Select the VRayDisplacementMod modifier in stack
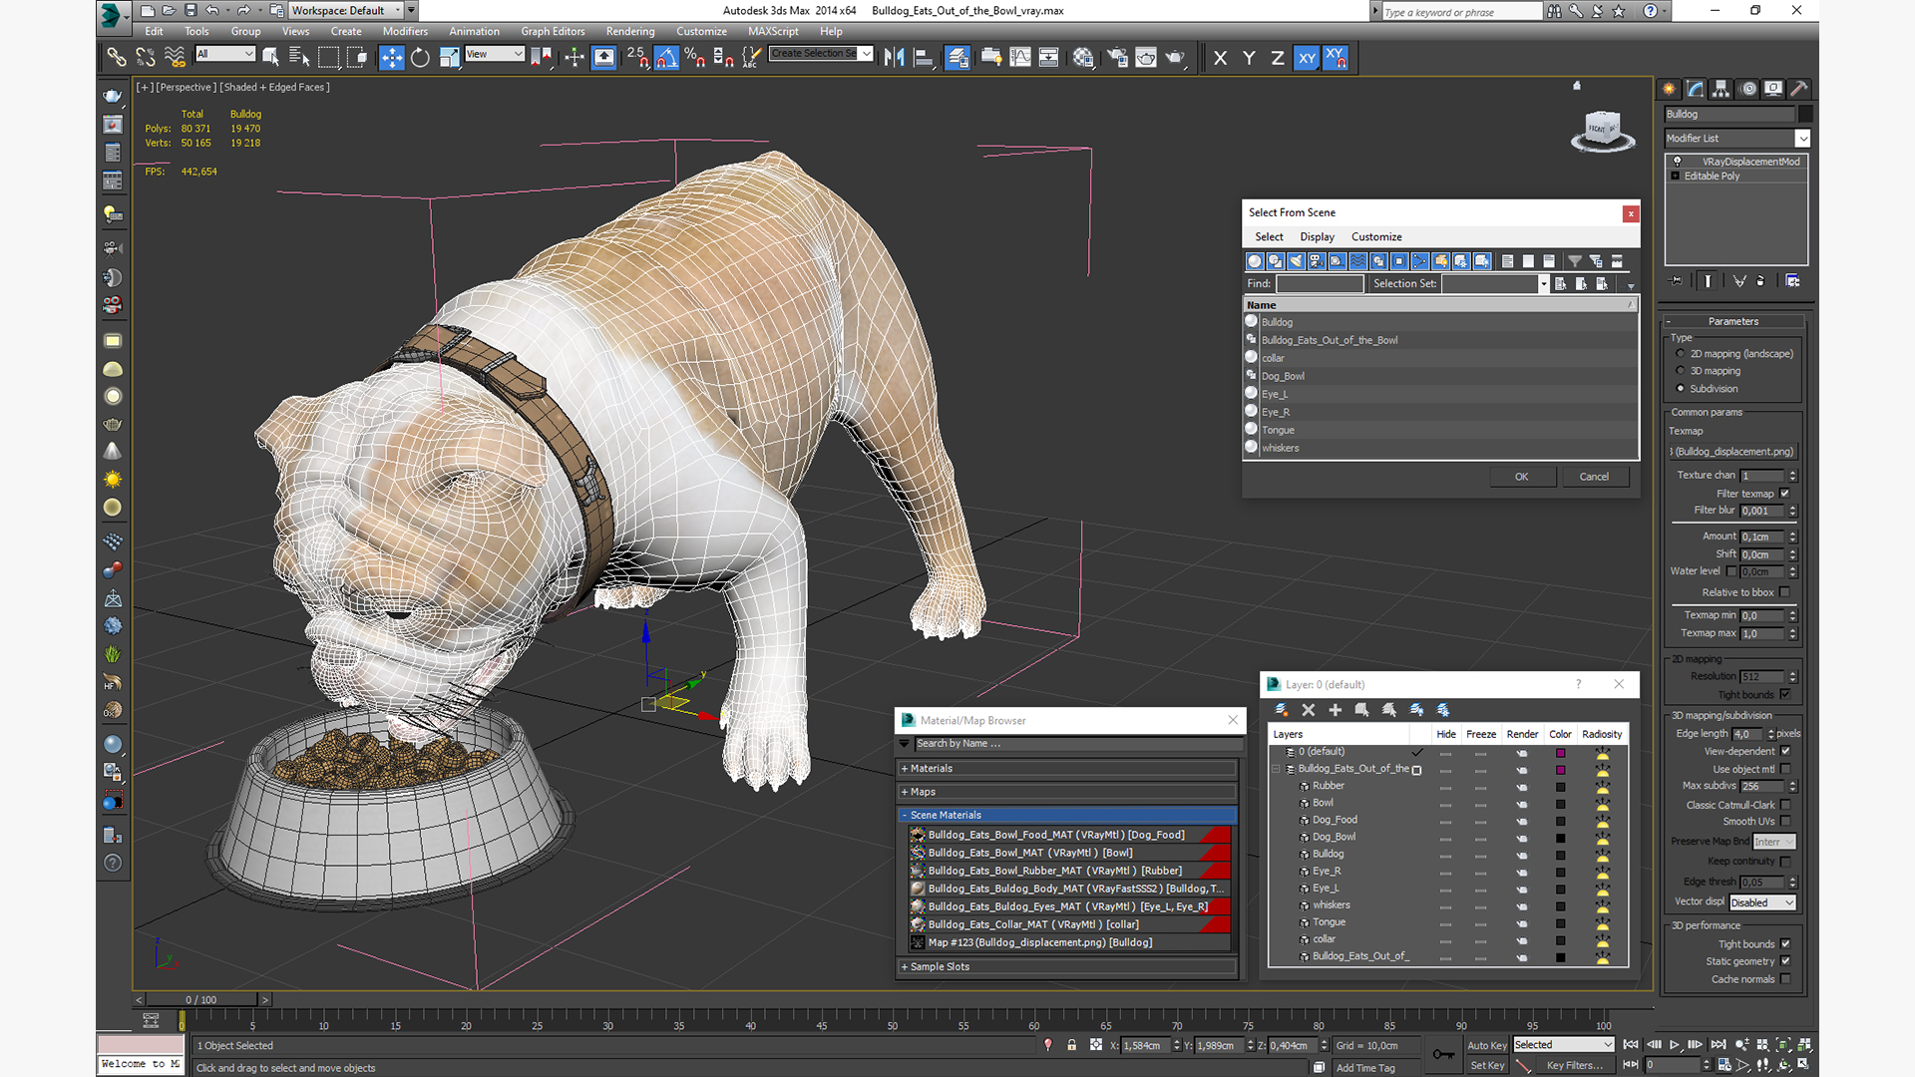The width and height of the screenshot is (1915, 1077). pos(1737,162)
